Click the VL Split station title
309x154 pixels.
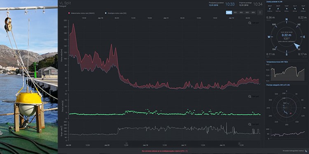(65, 3)
